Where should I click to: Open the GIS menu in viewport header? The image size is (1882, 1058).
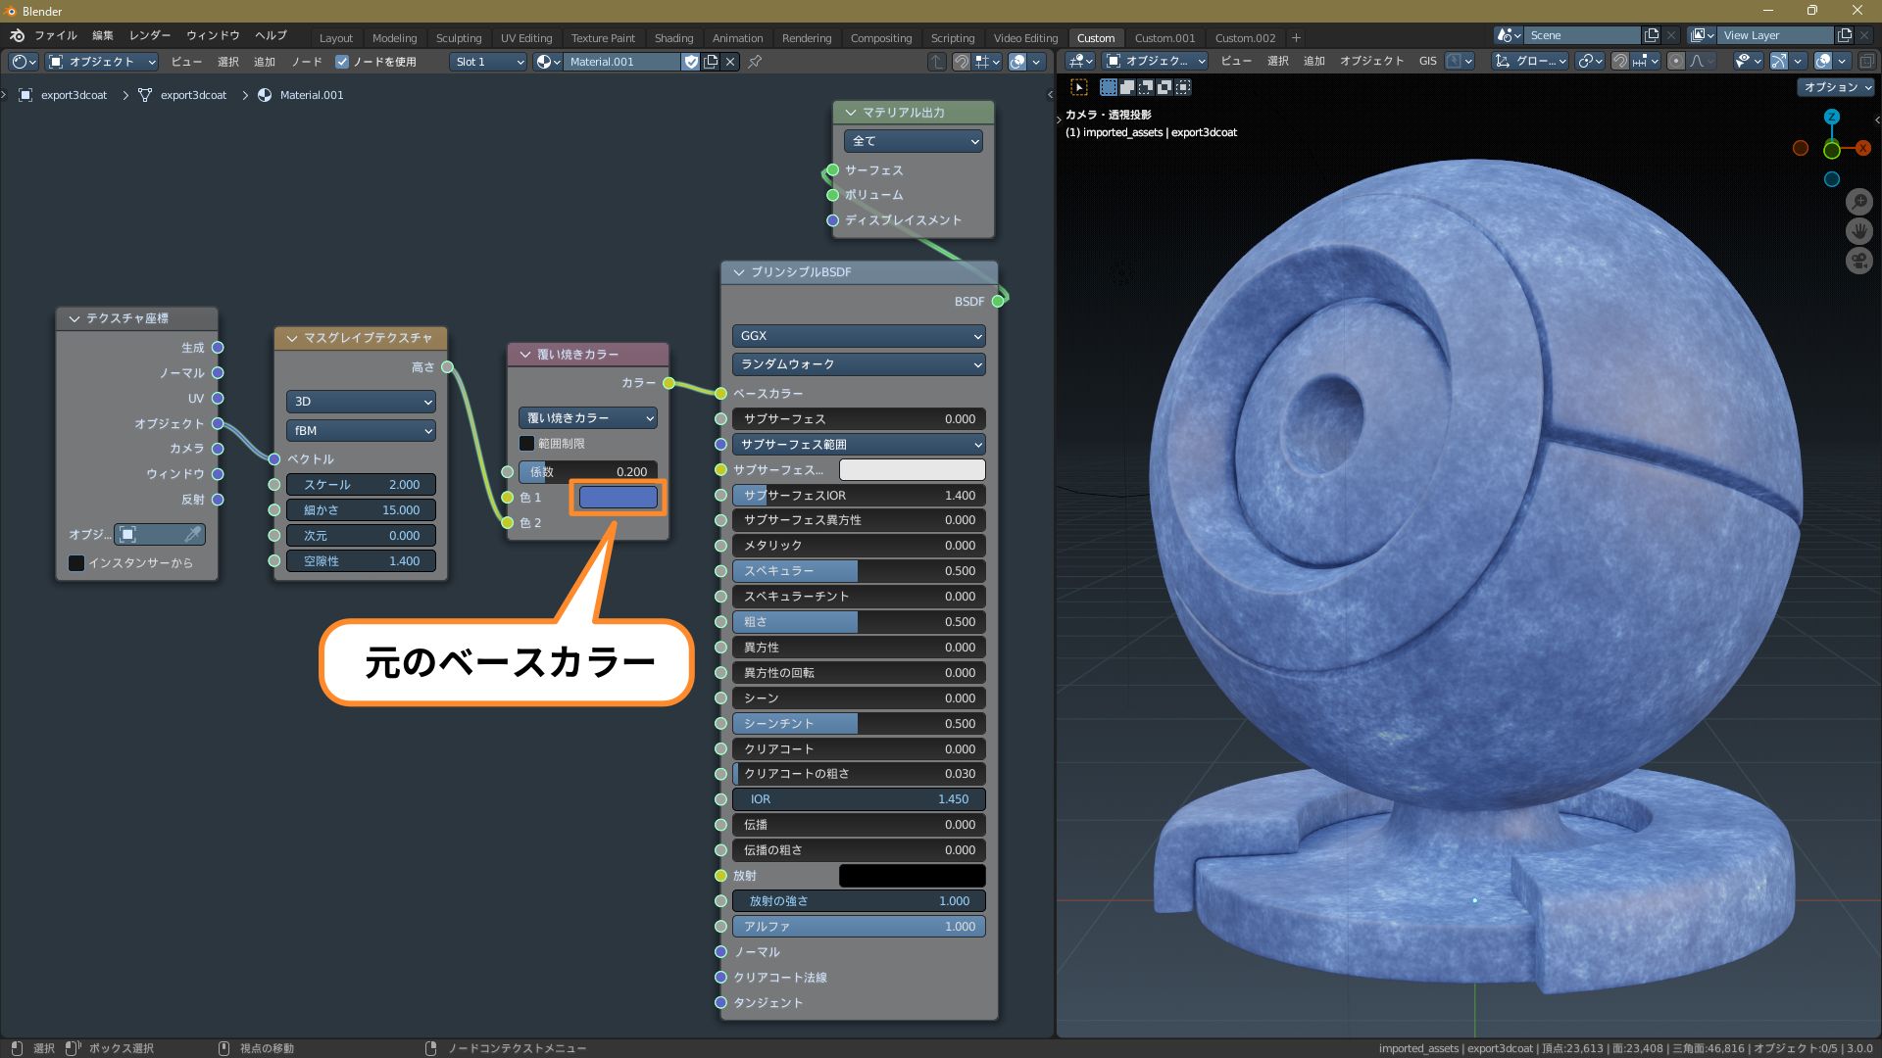coord(1427,61)
